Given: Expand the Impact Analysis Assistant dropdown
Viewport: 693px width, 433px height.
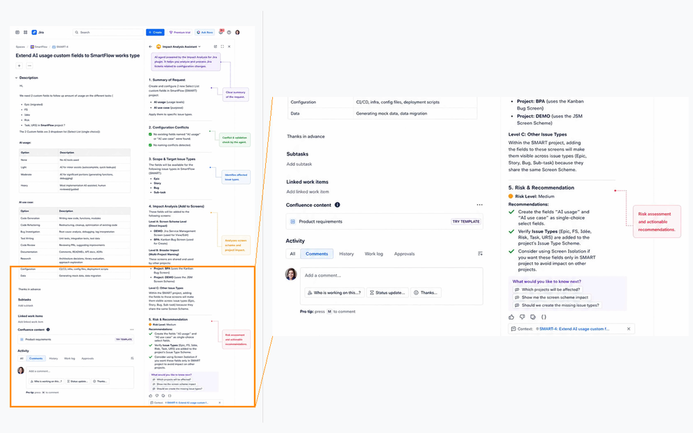Looking at the screenshot, I should point(199,46).
